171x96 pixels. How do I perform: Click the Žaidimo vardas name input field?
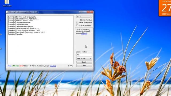[84, 55]
